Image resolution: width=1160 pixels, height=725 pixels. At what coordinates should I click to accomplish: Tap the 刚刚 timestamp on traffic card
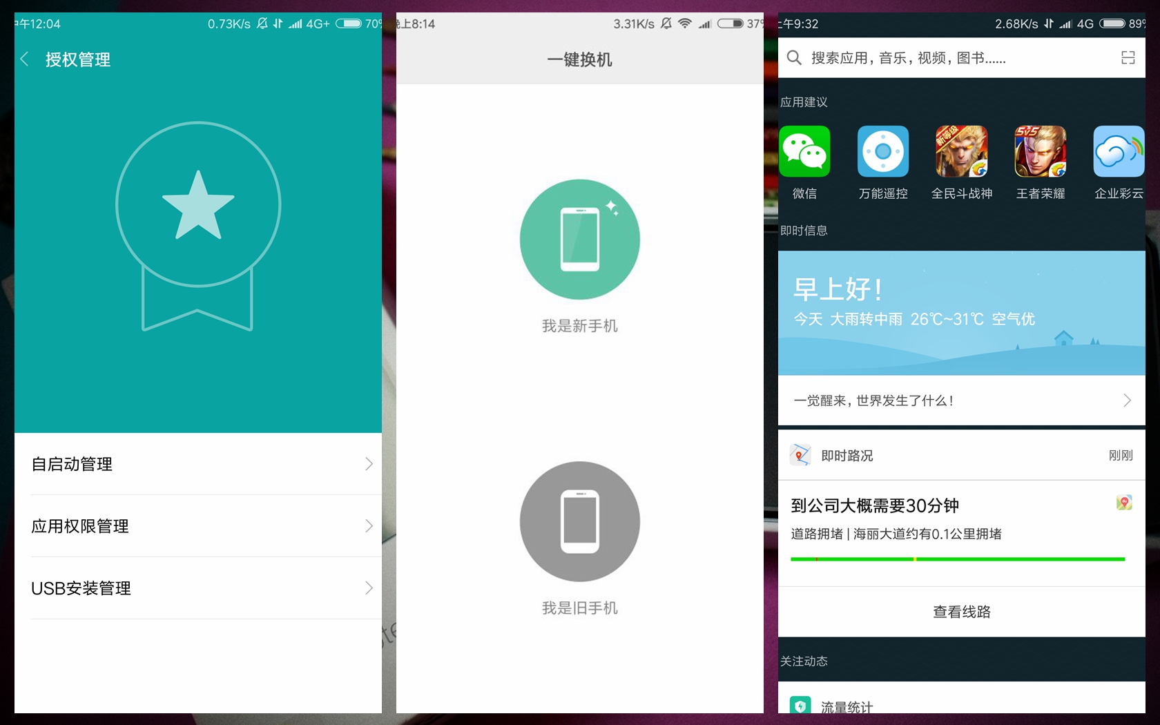(x=1121, y=456)
